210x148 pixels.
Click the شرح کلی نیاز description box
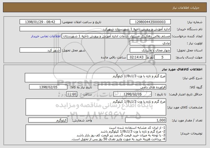click(95, 78)
